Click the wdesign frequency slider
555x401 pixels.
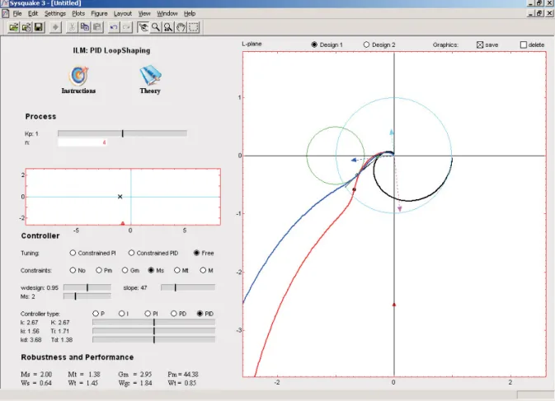[87, 287]
